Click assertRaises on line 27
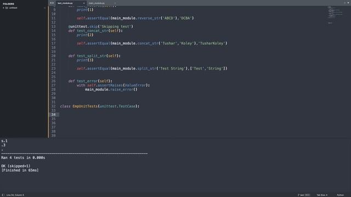 click(110, 85)
